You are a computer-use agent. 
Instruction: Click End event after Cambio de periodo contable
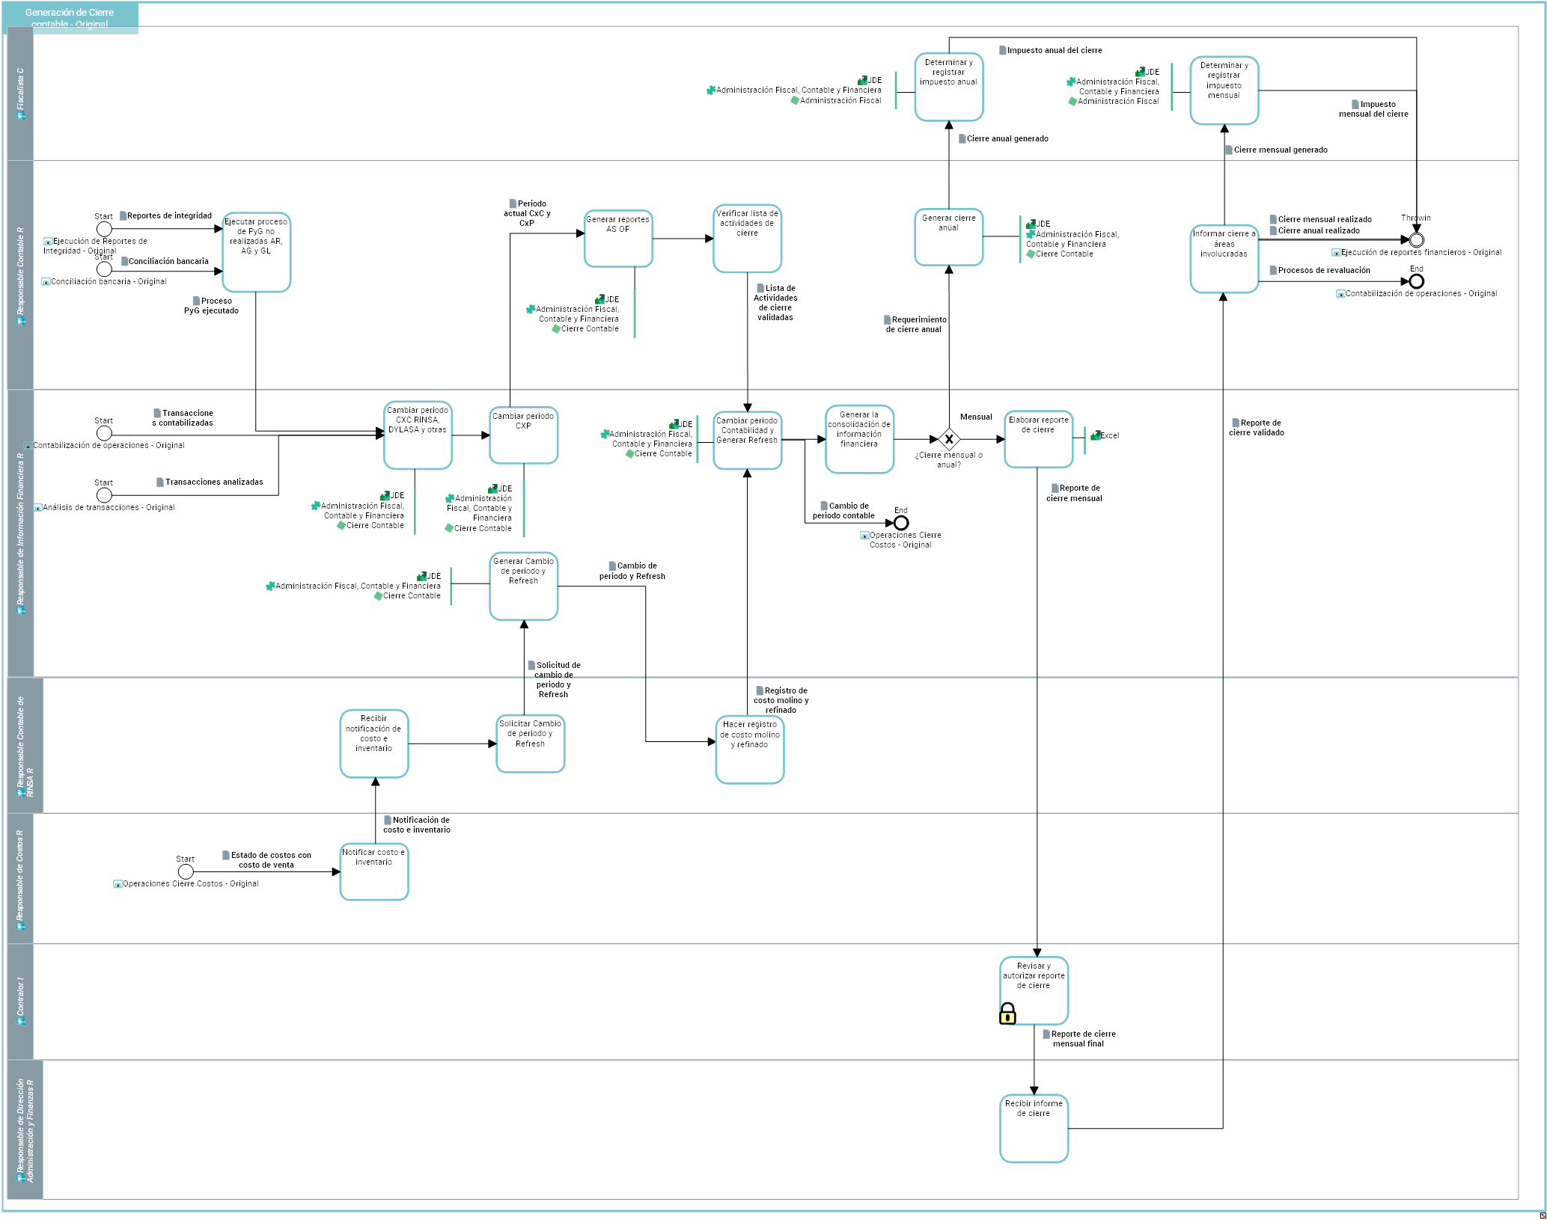click(x=901, y=523)
